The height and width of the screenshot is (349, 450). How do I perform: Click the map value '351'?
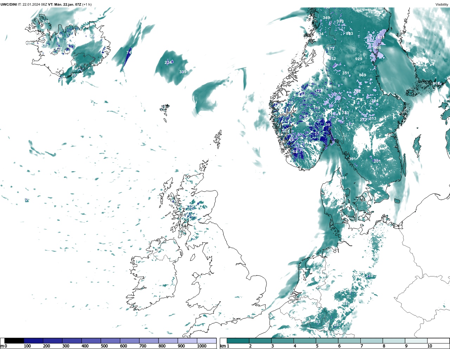tap(346, 73)
